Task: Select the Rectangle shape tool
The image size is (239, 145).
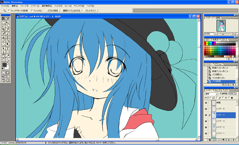Action: (x=8, y=52)
